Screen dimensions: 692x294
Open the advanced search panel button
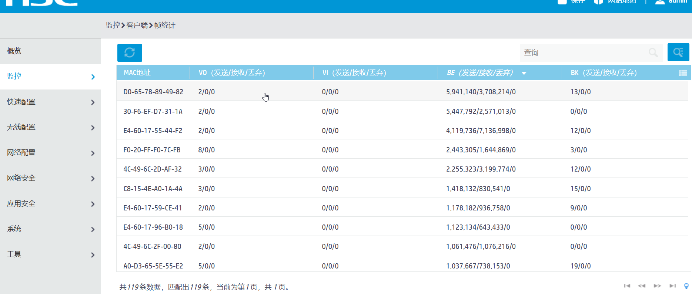678,52
